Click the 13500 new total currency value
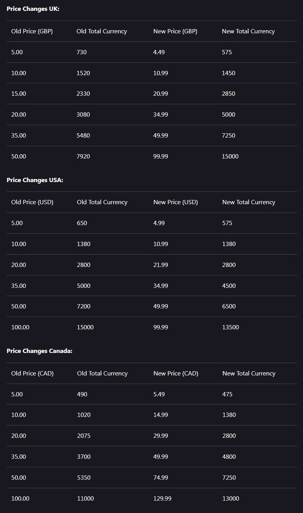303x513 pixels. pos(231,327)
